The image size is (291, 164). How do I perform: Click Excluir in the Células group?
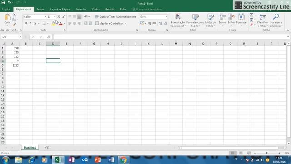click(x=231, y=20)
